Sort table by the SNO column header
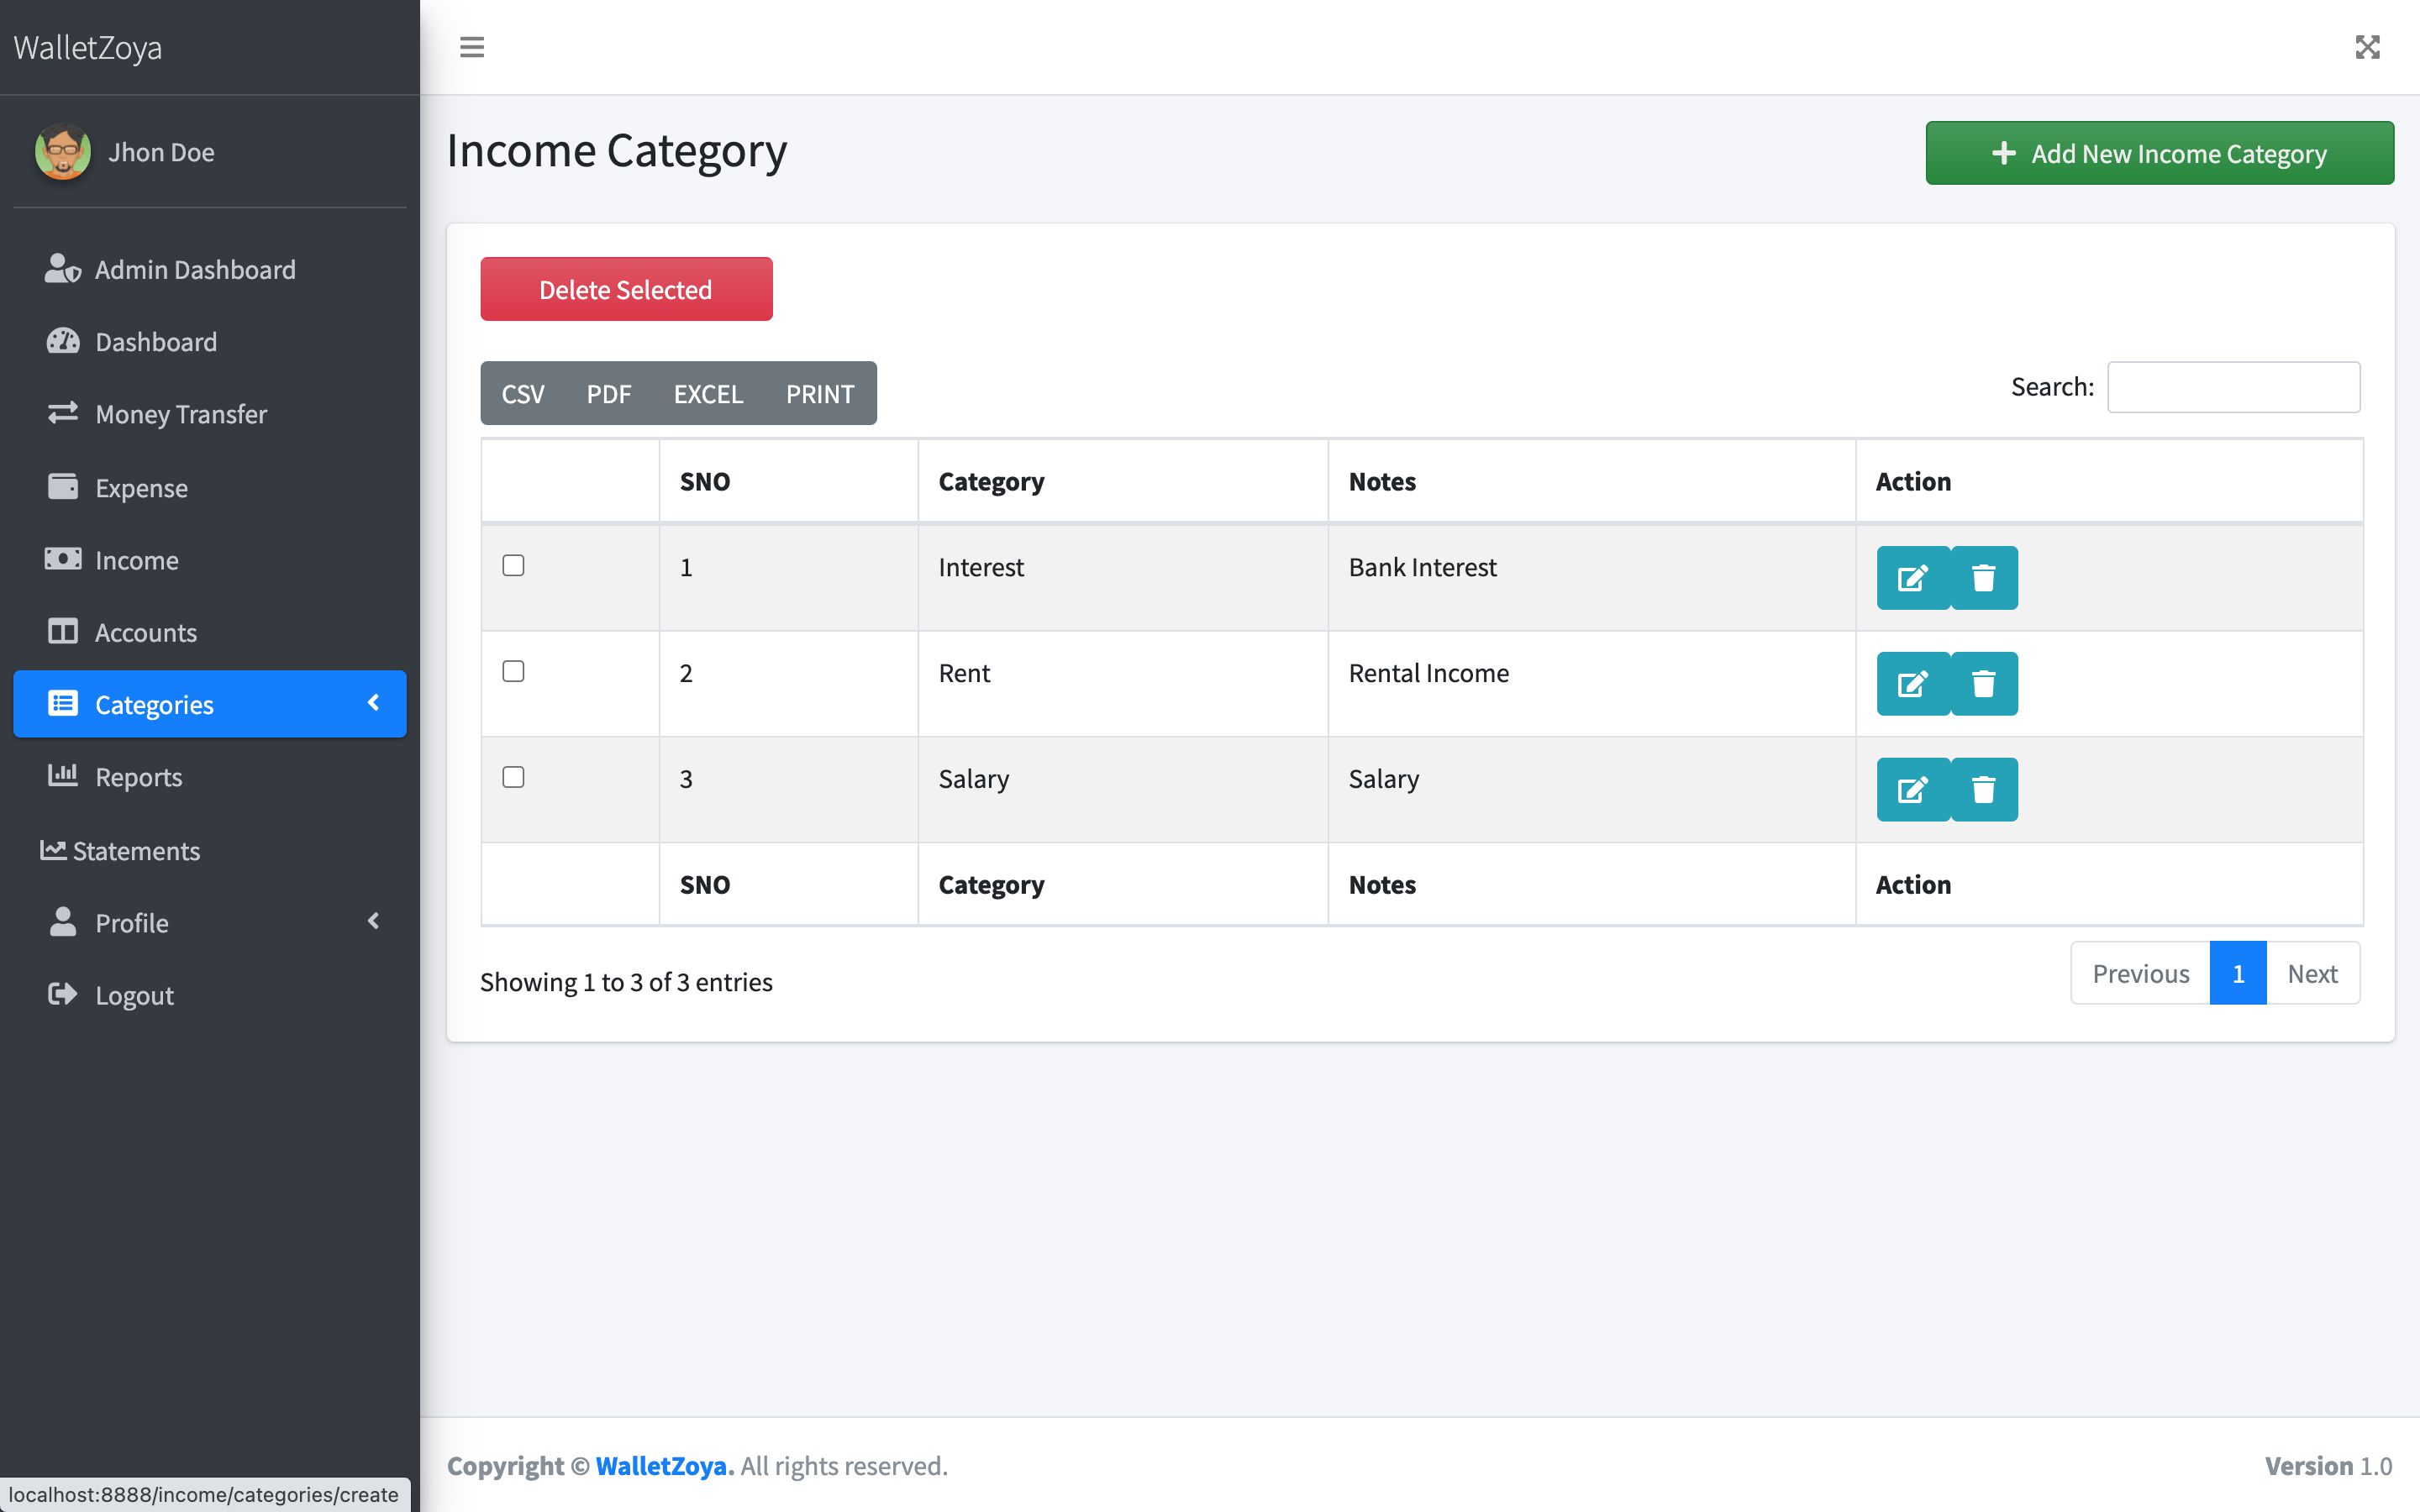2420x1512 pixels. pos(705,482)
